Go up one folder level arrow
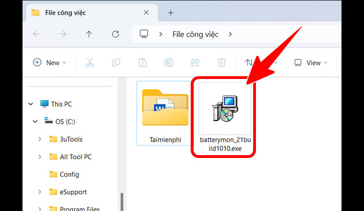This screenshot has height=211, width=364. click(88, 34)
